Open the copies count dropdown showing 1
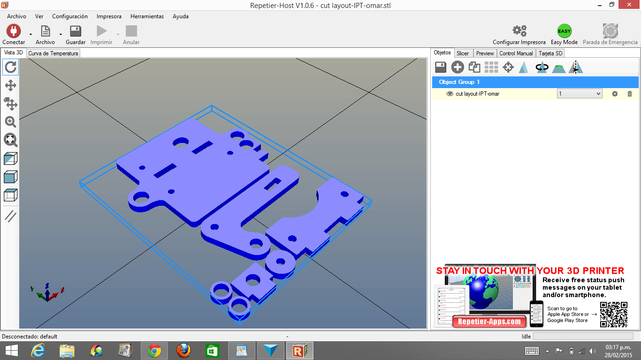The width and height of the screenshot is (641, 360). pos(580,94)
